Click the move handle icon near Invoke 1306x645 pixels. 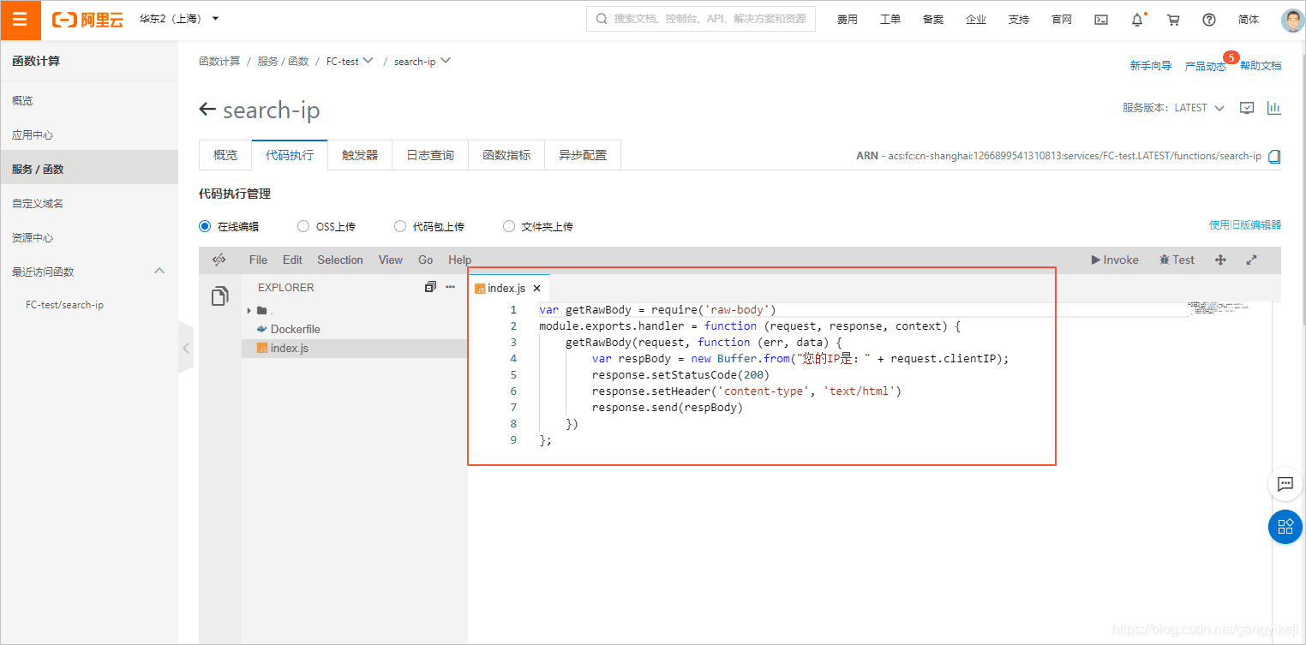[x=1220, y=260]
